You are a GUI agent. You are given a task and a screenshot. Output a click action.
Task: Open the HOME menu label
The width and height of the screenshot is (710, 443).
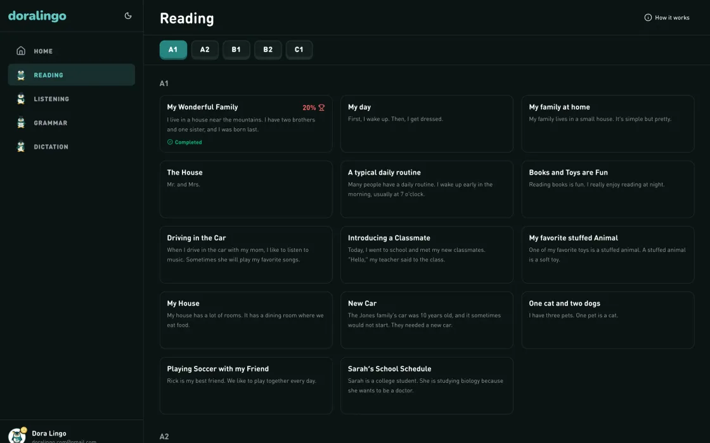coord(43,51)
